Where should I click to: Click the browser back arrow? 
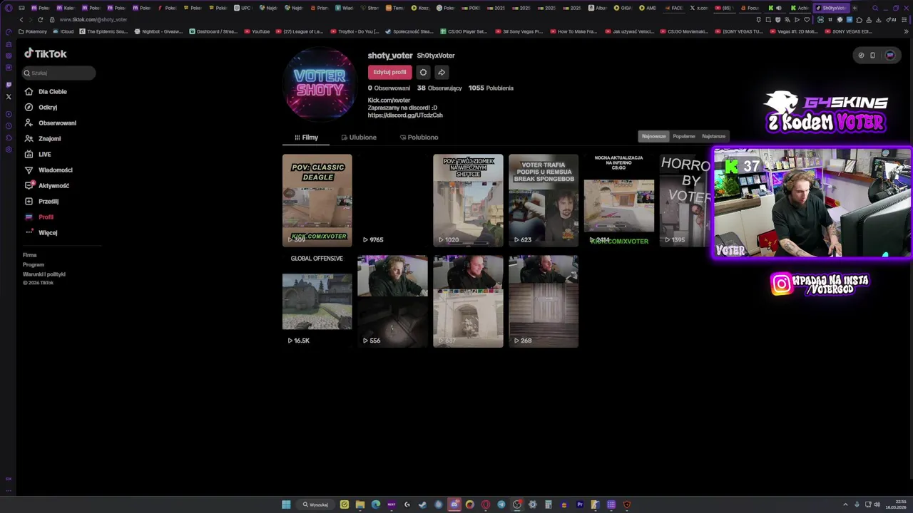click(21, 19)
